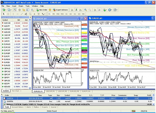Switch chart to line chart style

pyautogui.click(x=81, y=10)
